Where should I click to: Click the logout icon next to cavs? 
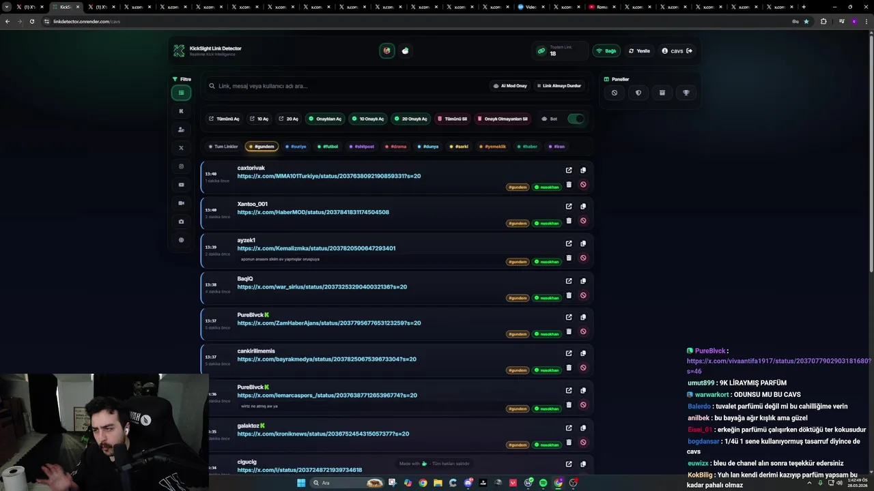[689, 51]
